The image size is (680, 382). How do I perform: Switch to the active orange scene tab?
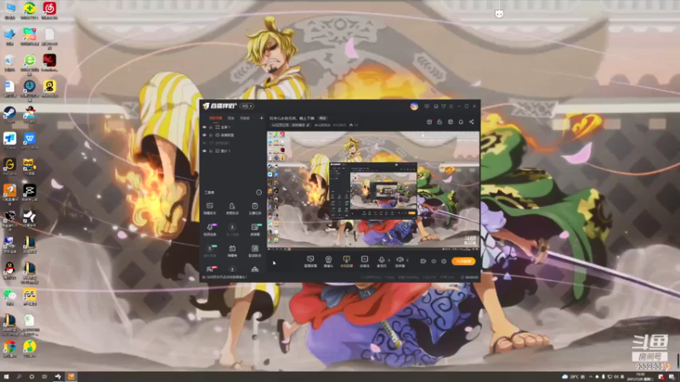[216, 118]
